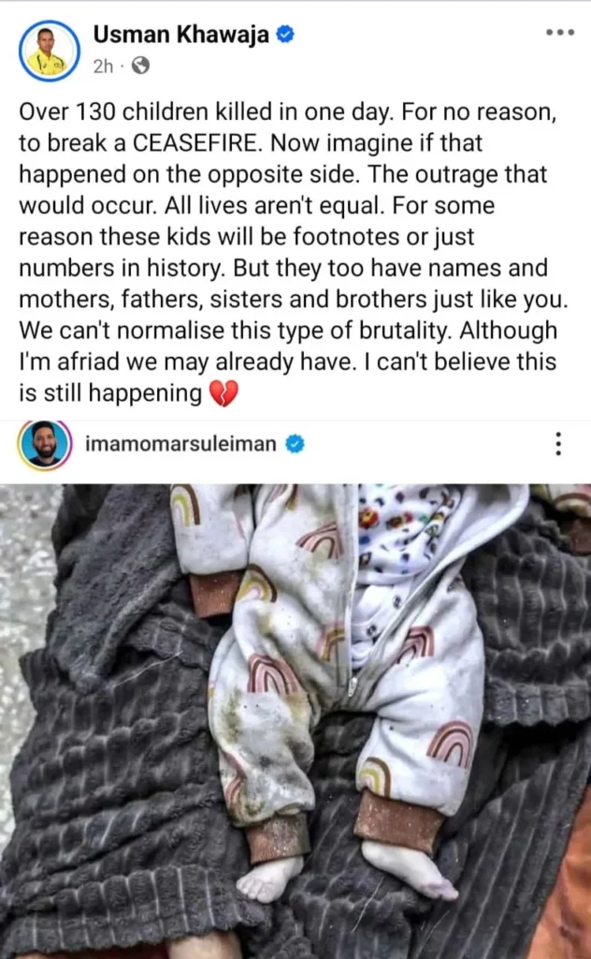Open imamomarsuleiman's round avatar

click(45, 445)
